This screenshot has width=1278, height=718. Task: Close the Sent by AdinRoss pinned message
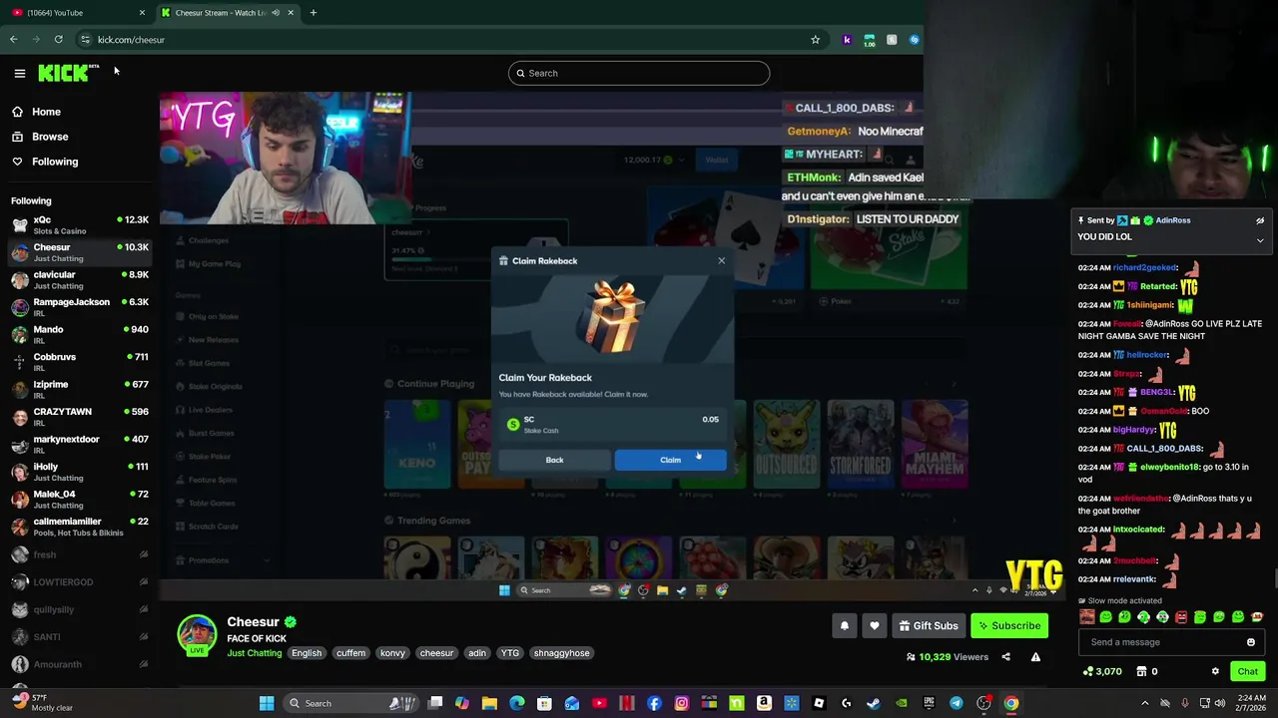click(1260, 220)
